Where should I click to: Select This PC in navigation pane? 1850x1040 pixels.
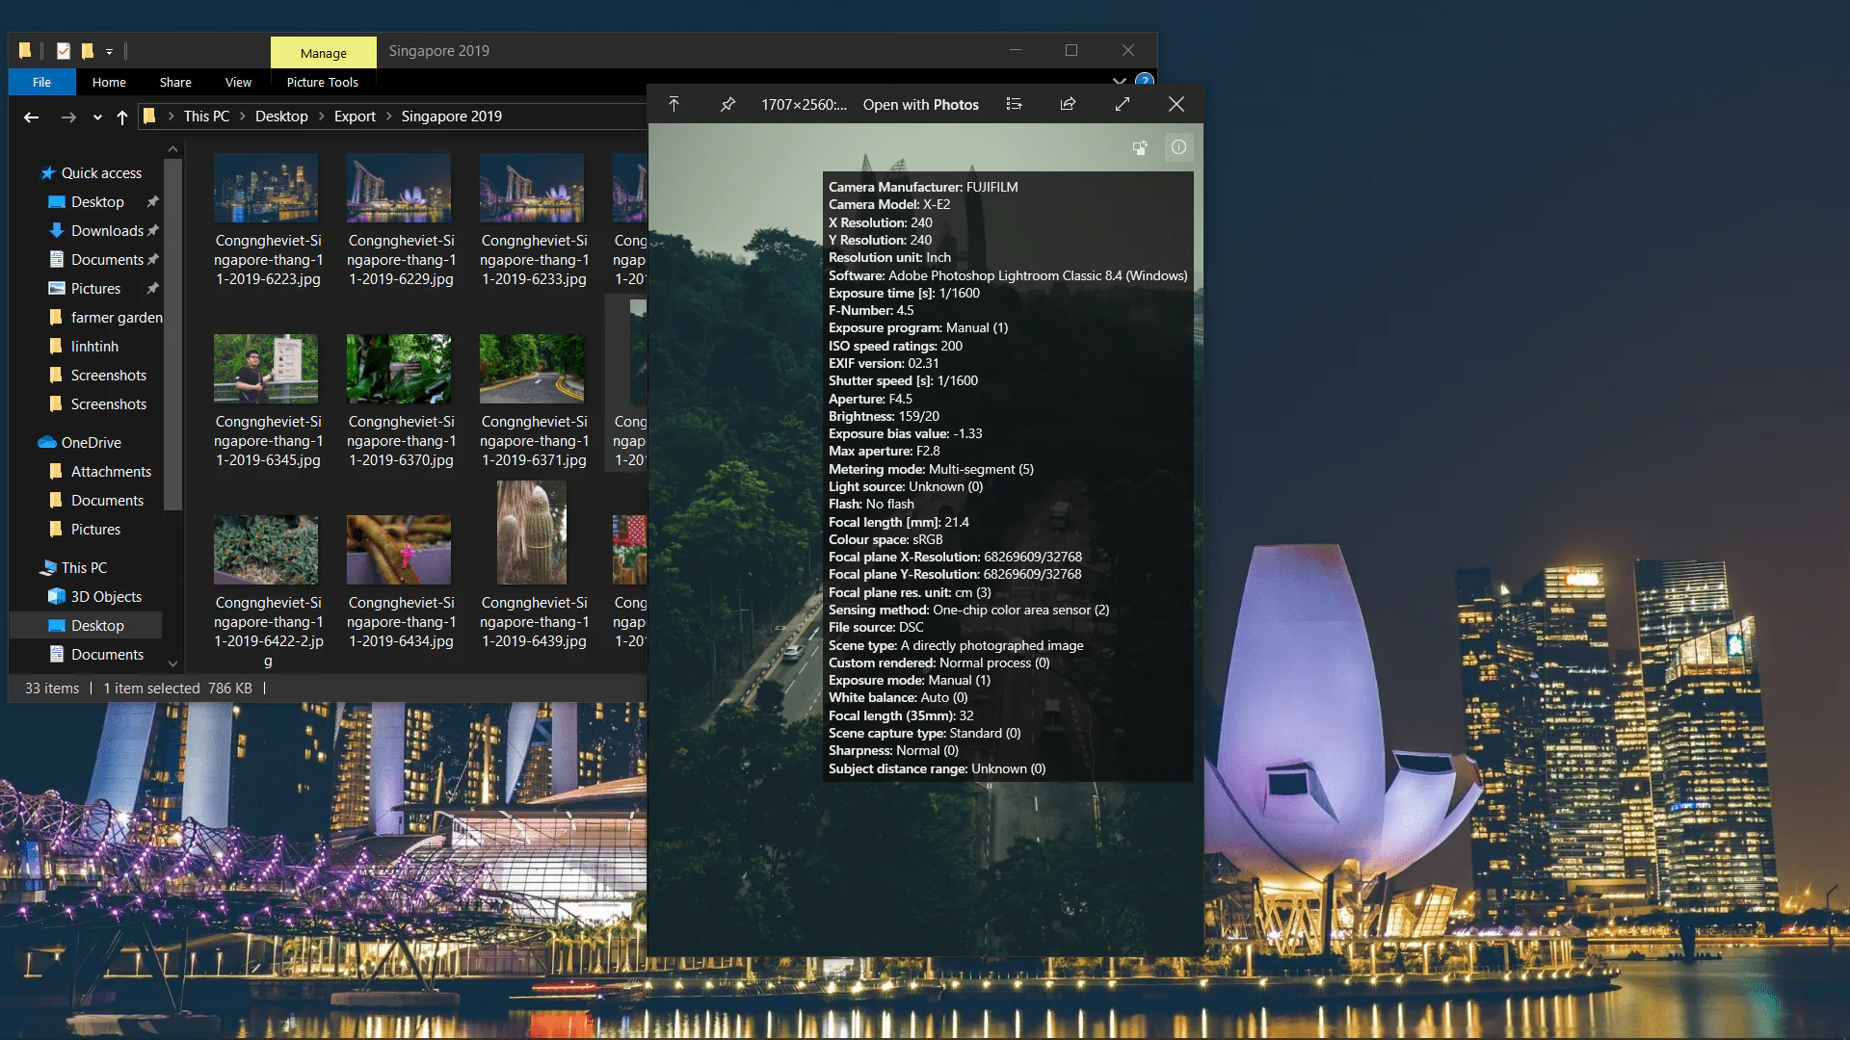pyautogui.click(x=84, y=567)
